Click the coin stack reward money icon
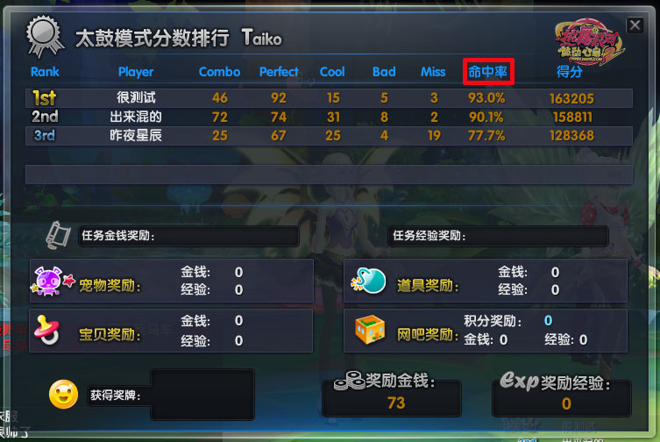Screen dimensions: 660x442 (349, 381)
